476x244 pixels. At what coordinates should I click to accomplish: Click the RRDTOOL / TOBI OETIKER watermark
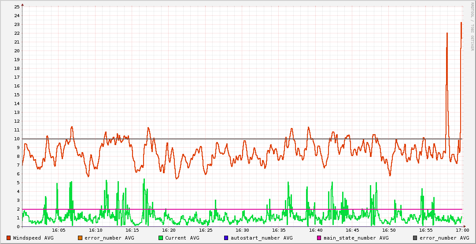pyautogui.click(x=472, y=26)
